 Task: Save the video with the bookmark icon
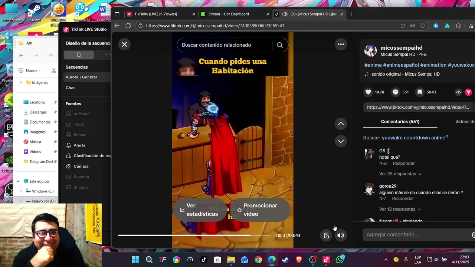pos(420,92)
